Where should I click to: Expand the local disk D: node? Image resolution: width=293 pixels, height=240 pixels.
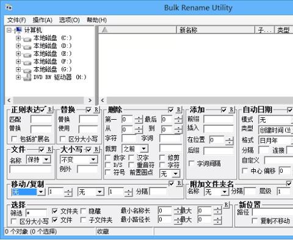click(18, 46)
